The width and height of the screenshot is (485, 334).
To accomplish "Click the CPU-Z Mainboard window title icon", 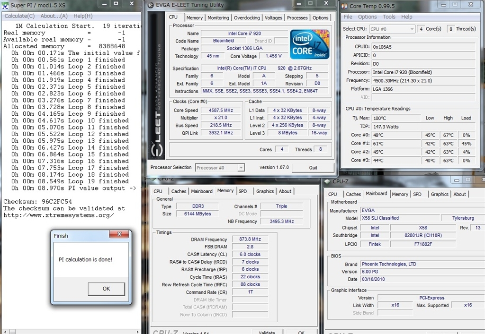I will coord(327,181).
